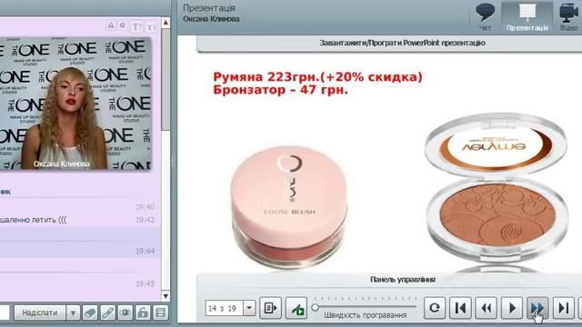Screen dimensions: 582x327
Task: Click chat scrollbar down arrow
Action: (166, 296)
